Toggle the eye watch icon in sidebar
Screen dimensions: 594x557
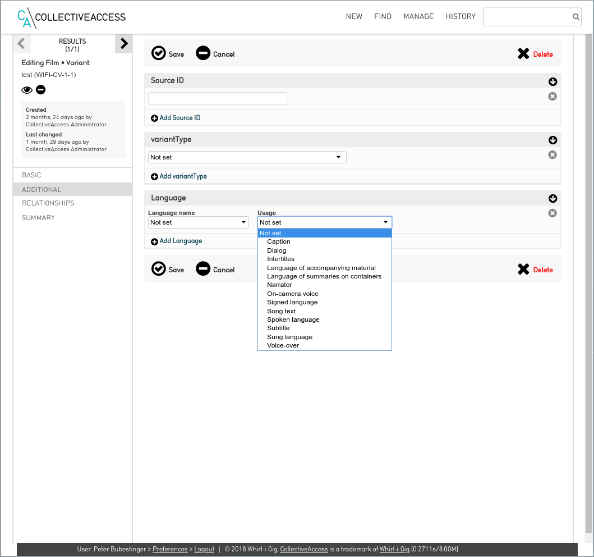27,90
